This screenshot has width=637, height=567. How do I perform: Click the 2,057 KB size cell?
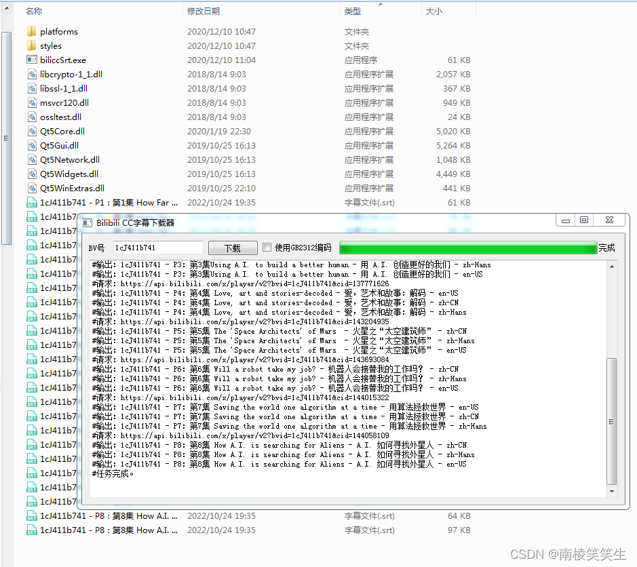coord(453,74)
